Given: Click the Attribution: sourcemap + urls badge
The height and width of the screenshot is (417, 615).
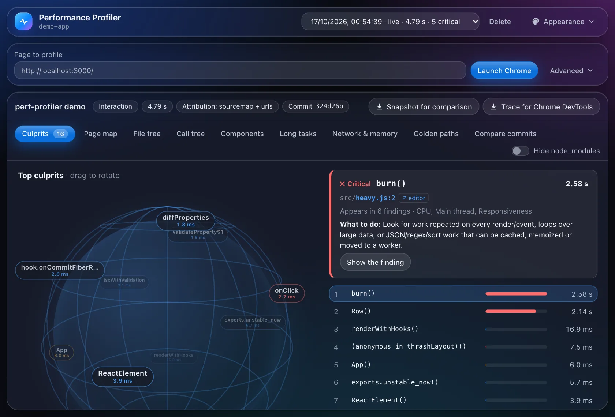Looking at the screenshot, I should [x=227, y=106].
